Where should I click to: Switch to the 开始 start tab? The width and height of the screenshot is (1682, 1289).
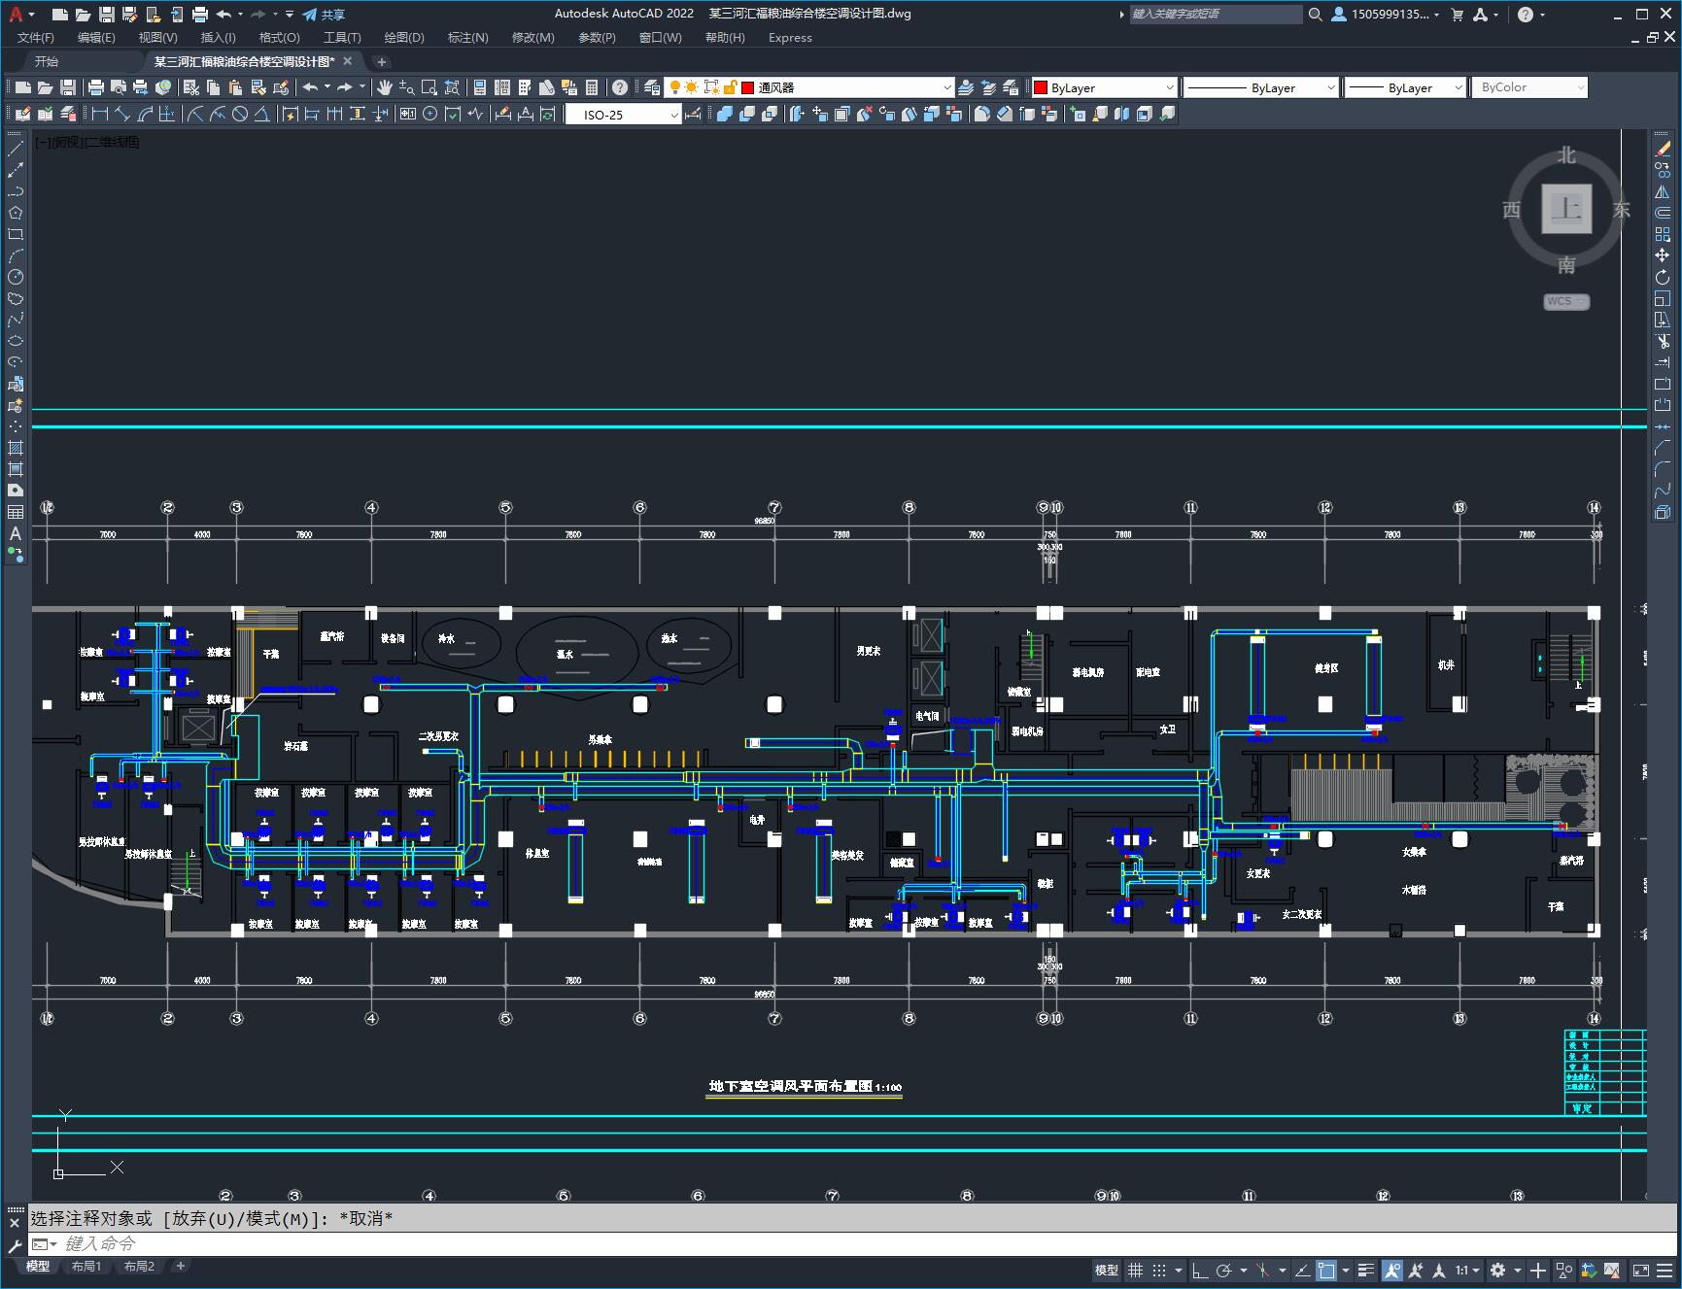pos(47,61)
